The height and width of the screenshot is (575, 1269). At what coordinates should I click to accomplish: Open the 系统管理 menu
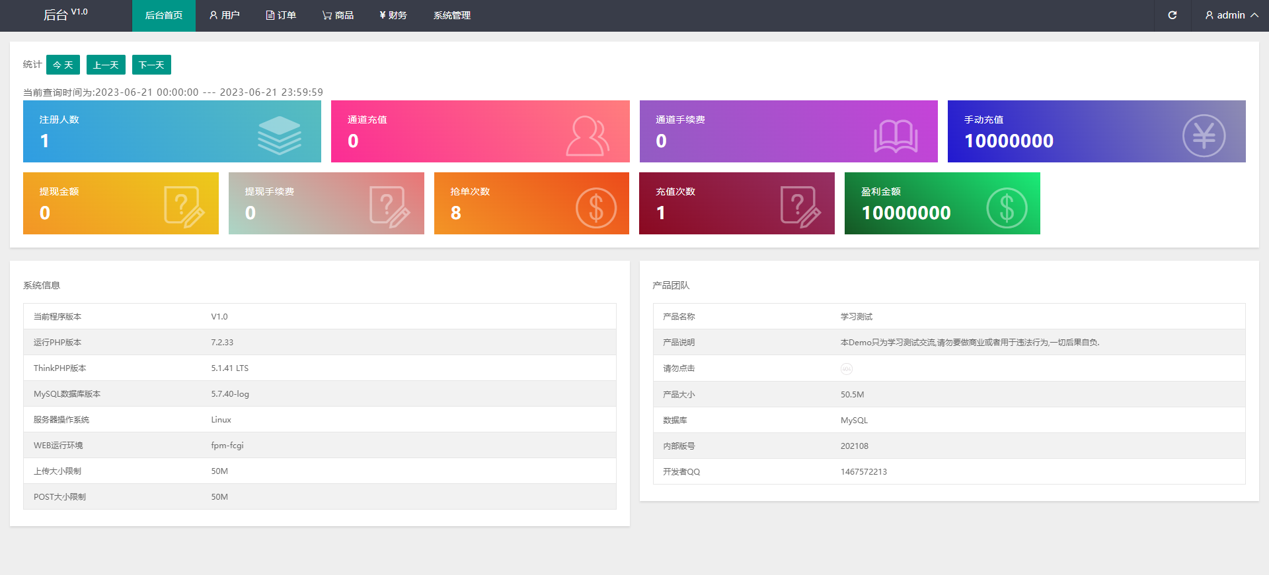tap(452, 15)
